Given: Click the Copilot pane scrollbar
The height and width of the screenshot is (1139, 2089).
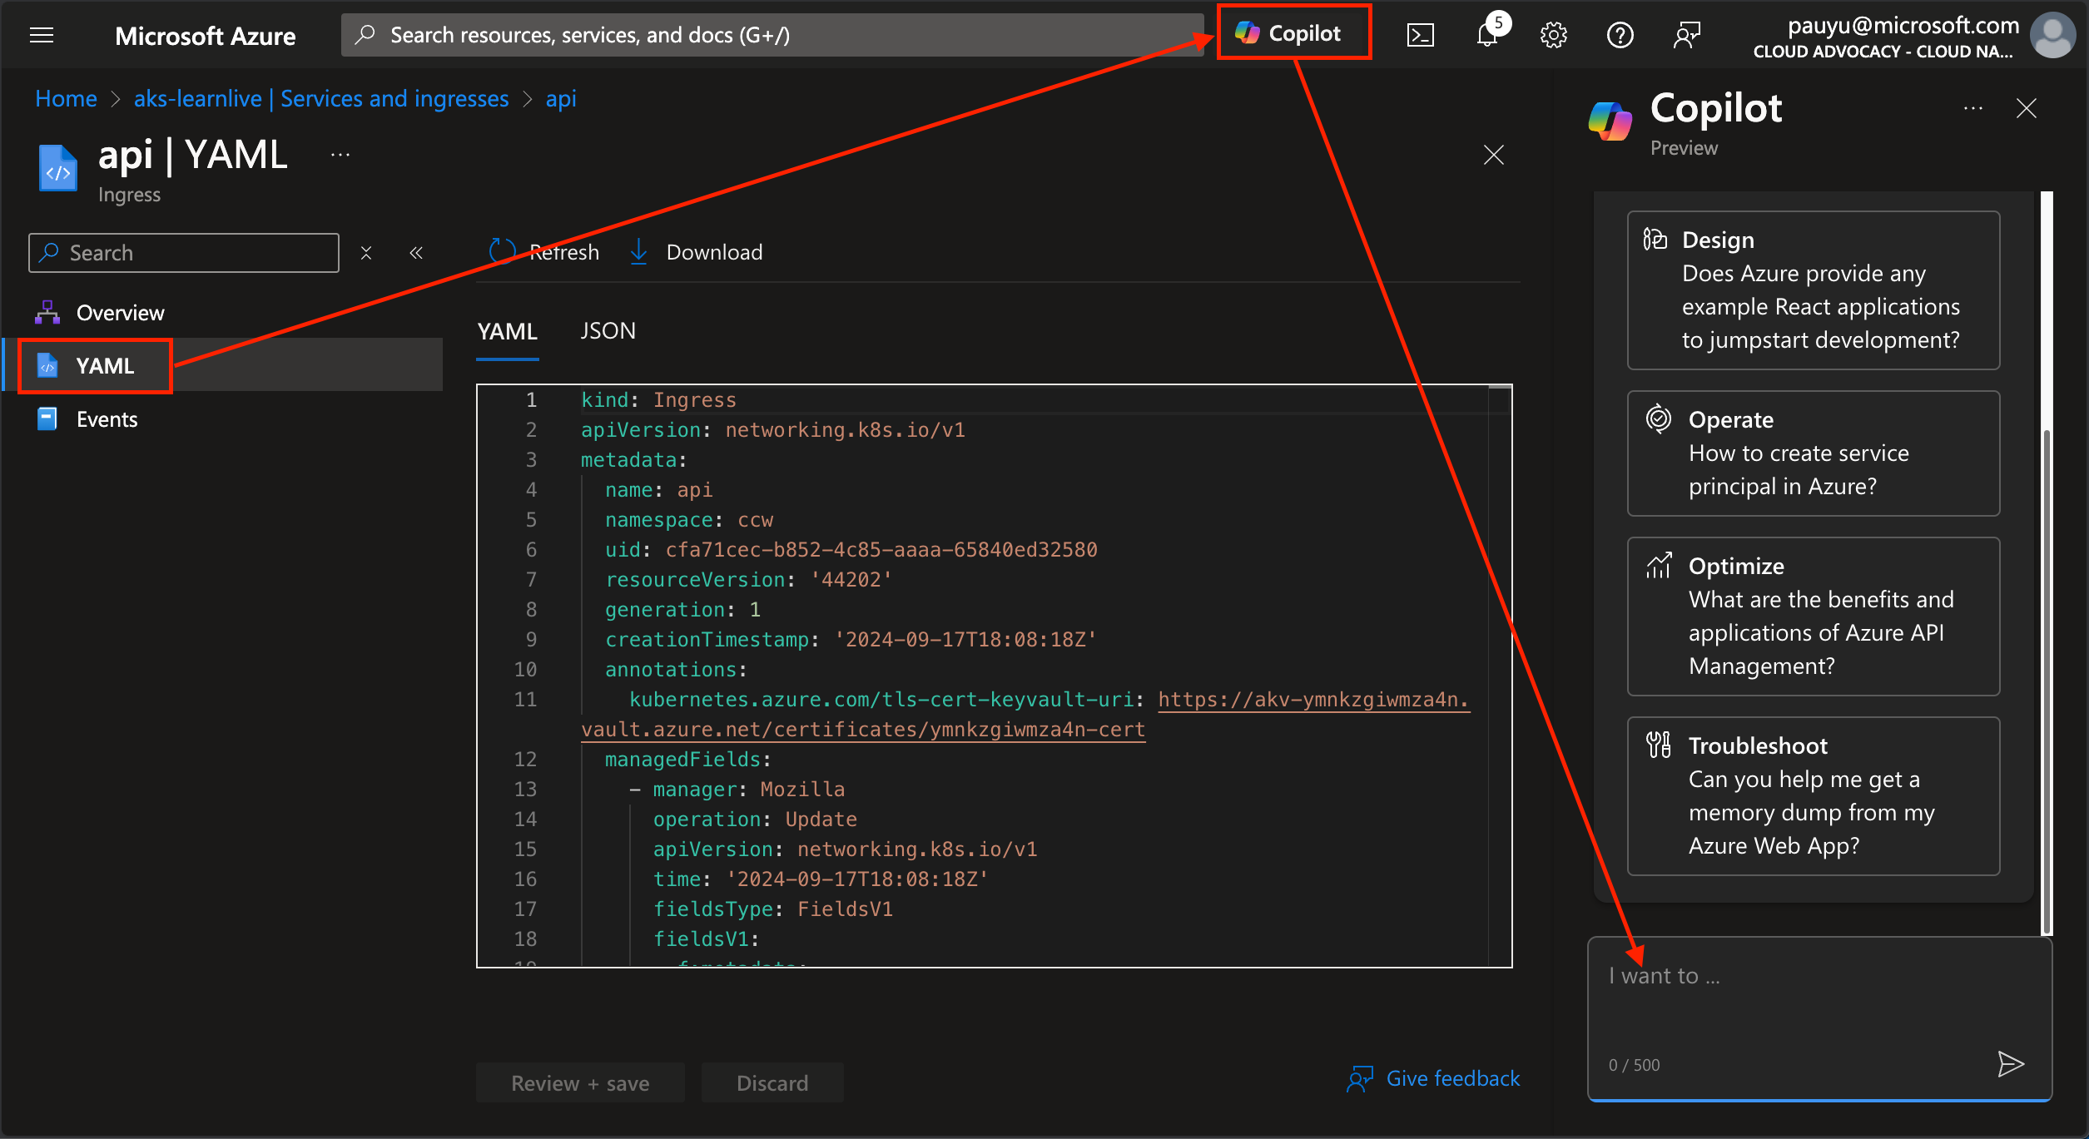Looking at the screenshot, I should pos(2047,682).
